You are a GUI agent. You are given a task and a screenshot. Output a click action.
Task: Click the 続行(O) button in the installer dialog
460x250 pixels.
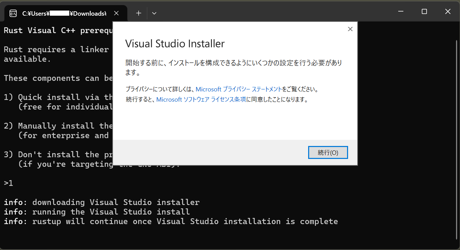pos(328,152)
